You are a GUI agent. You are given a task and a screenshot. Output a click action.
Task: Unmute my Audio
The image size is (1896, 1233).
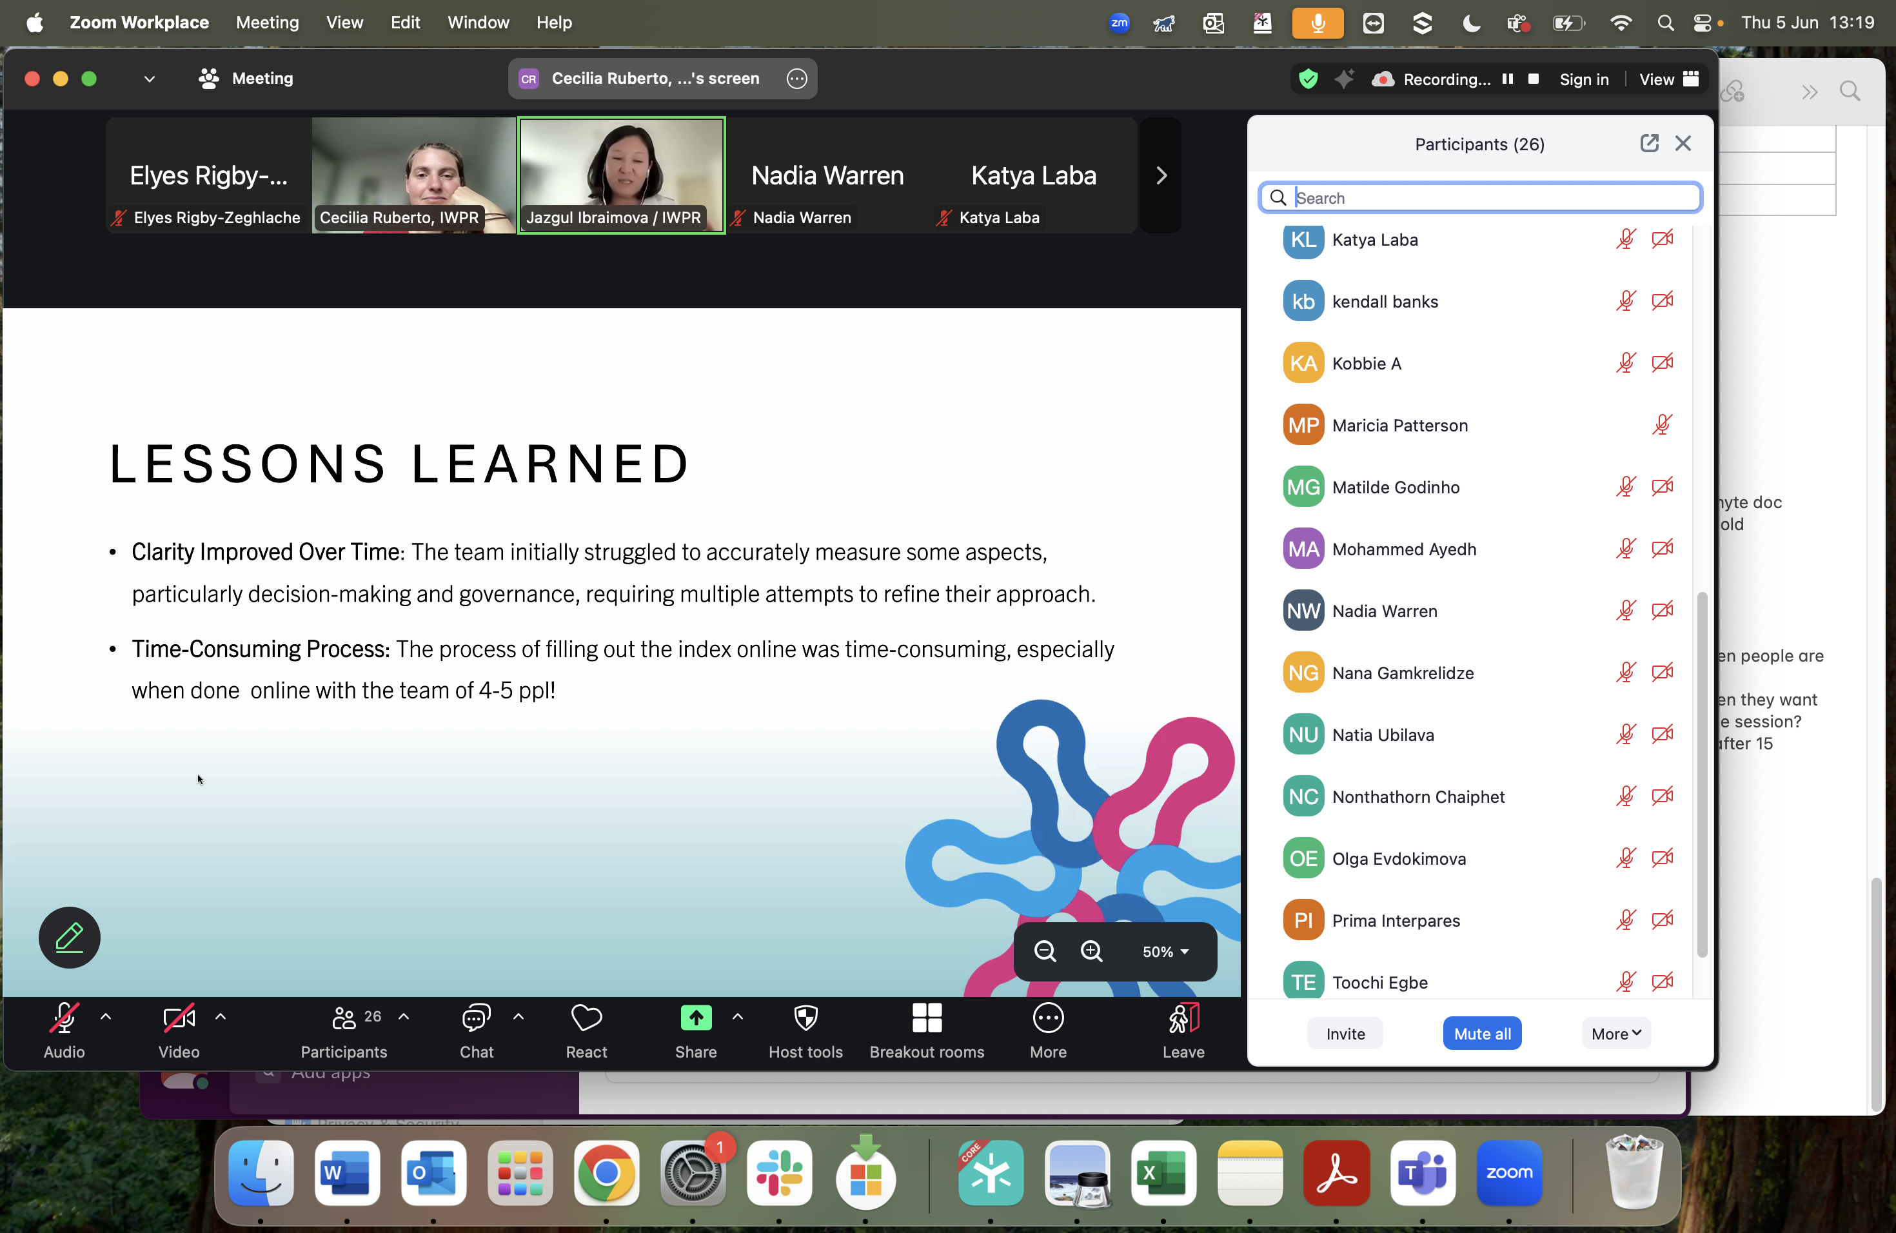(x=64, y=1031)
